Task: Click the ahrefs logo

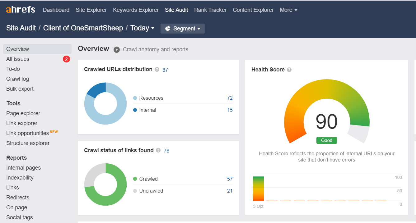Action: 21,10
